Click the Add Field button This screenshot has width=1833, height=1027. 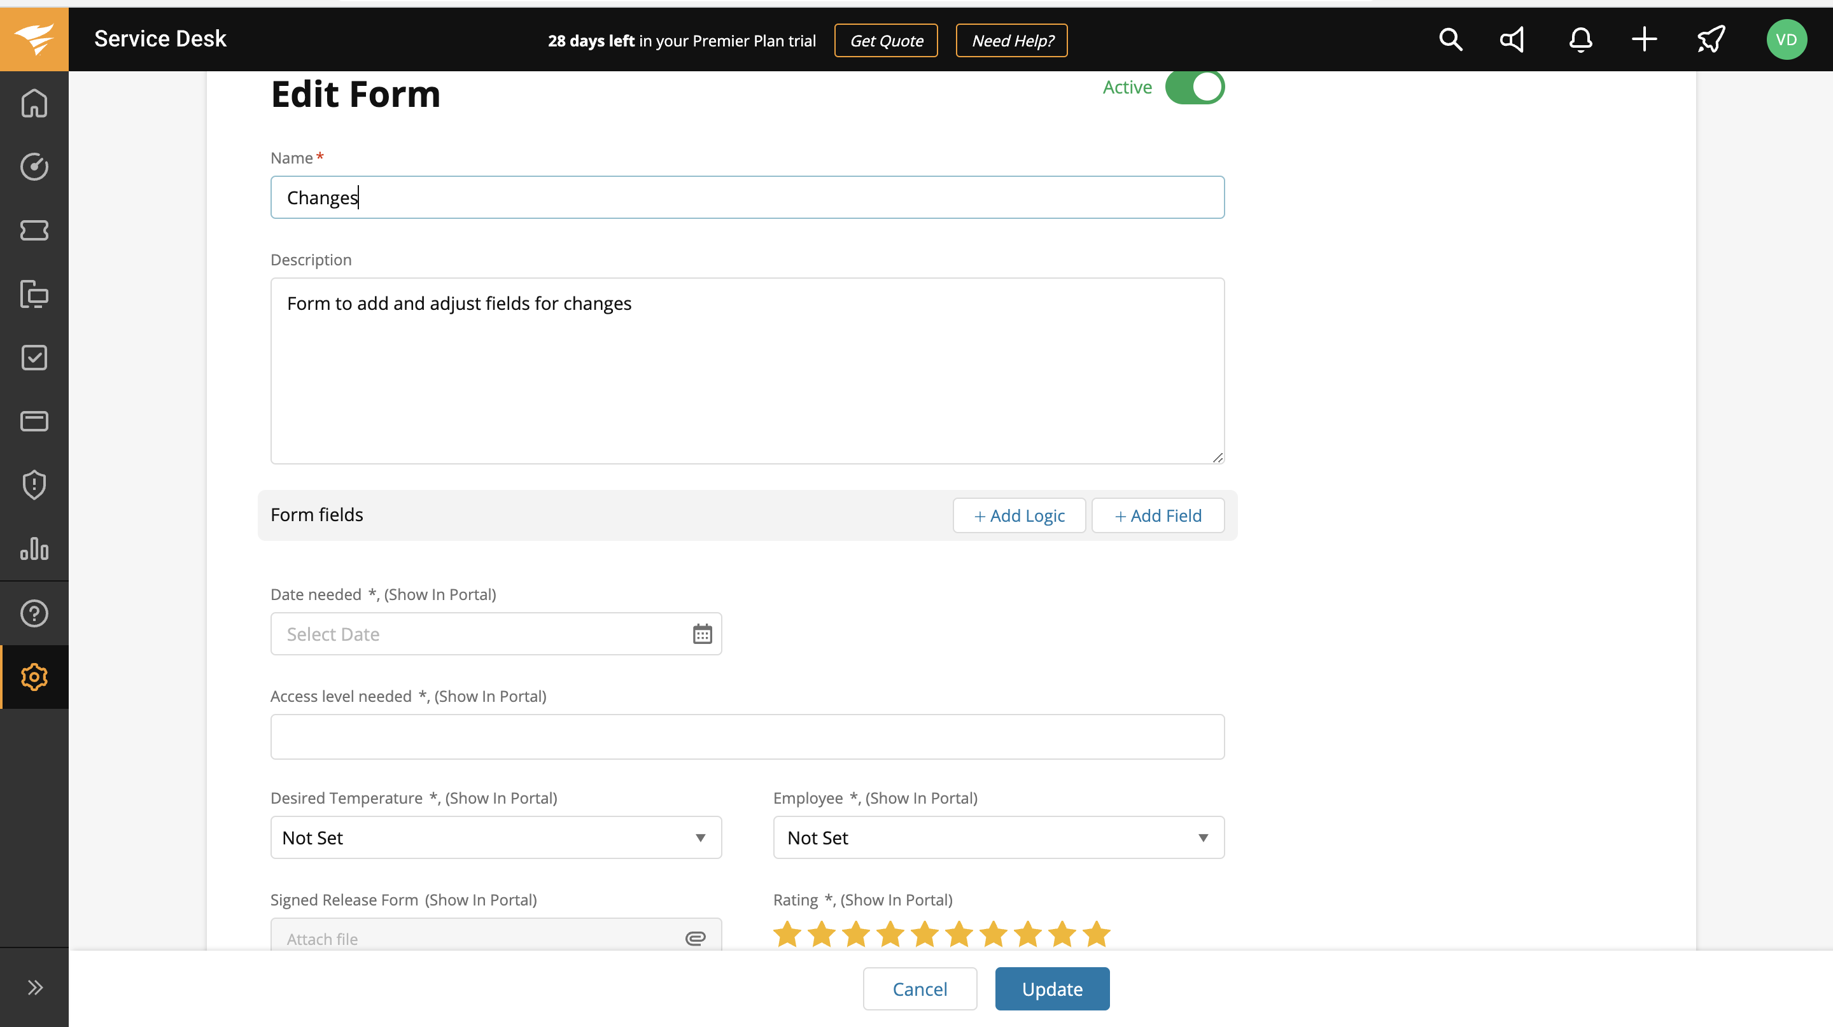1158,515
